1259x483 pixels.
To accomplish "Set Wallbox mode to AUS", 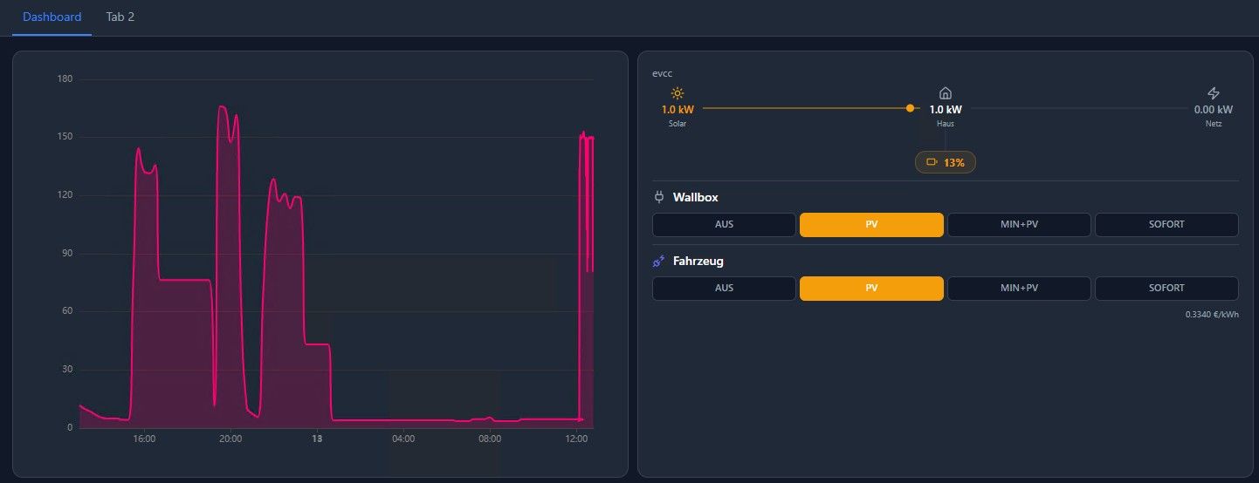I will pos(724,225).
